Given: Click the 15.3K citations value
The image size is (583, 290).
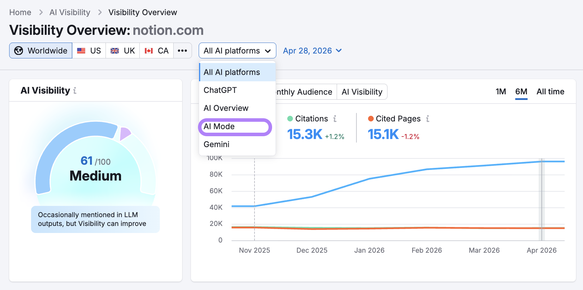Looking at the screenshot, I should tap(305, 134).
